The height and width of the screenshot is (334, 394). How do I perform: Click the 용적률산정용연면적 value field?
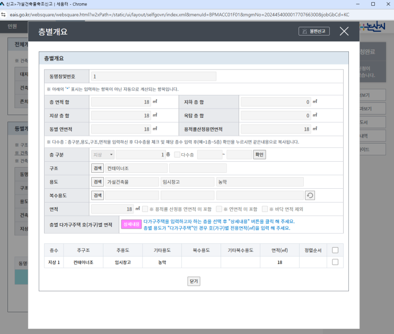[276, 129]
